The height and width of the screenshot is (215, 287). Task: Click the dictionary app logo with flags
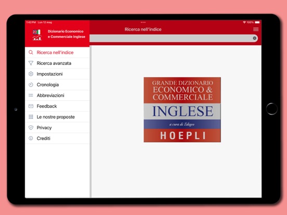click(x=37, y=35)
